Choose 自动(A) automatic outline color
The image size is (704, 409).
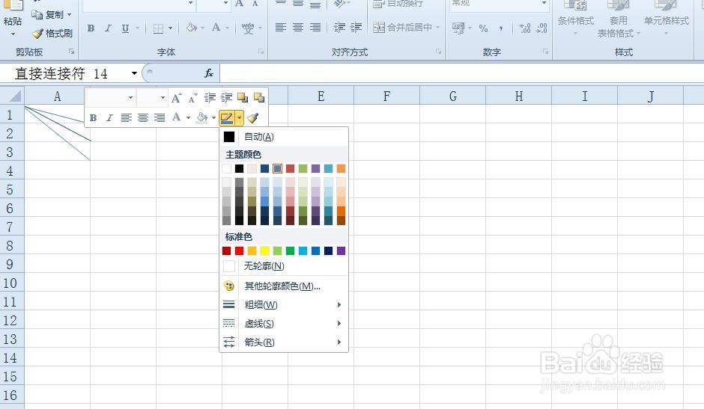[284, 137]
